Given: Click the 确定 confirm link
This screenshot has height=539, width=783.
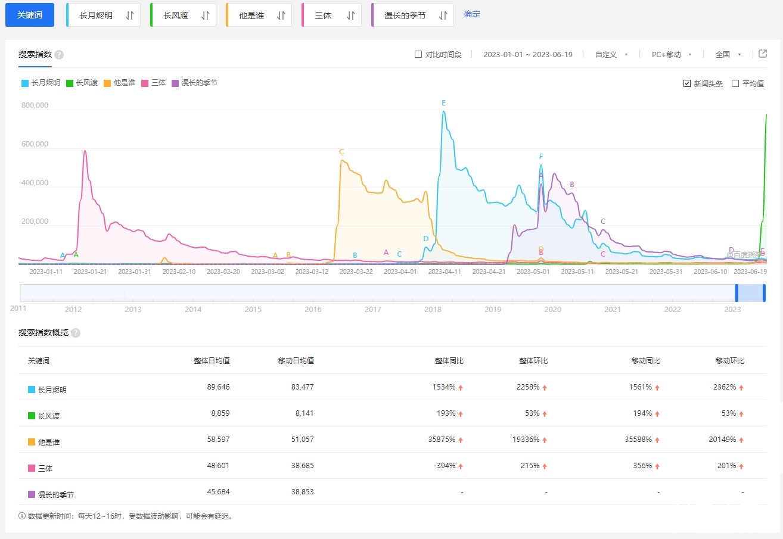Looking at the screenshot, I should (472, 14).
